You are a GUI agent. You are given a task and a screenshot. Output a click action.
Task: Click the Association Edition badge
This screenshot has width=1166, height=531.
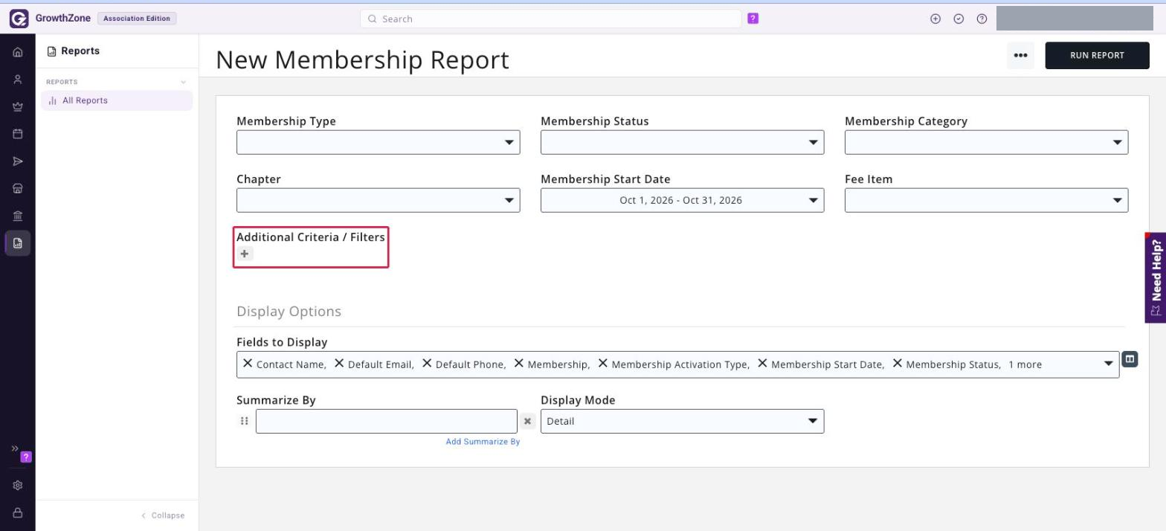click(137, 19)
